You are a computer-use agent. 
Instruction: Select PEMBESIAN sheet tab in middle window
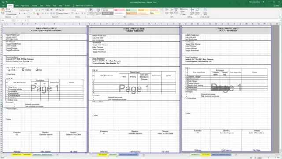103,155
